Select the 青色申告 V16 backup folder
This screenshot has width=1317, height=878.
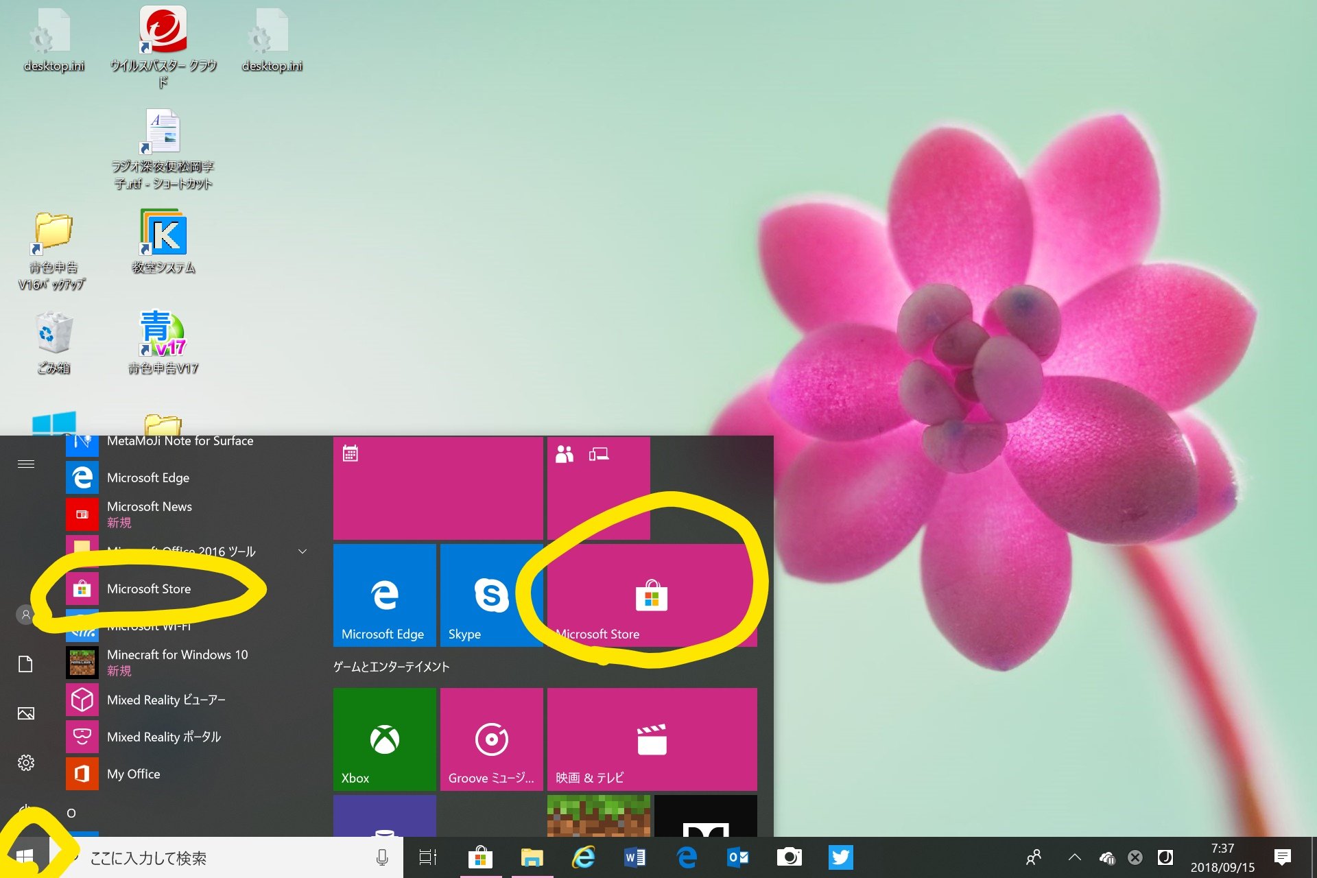click(53, 251)
